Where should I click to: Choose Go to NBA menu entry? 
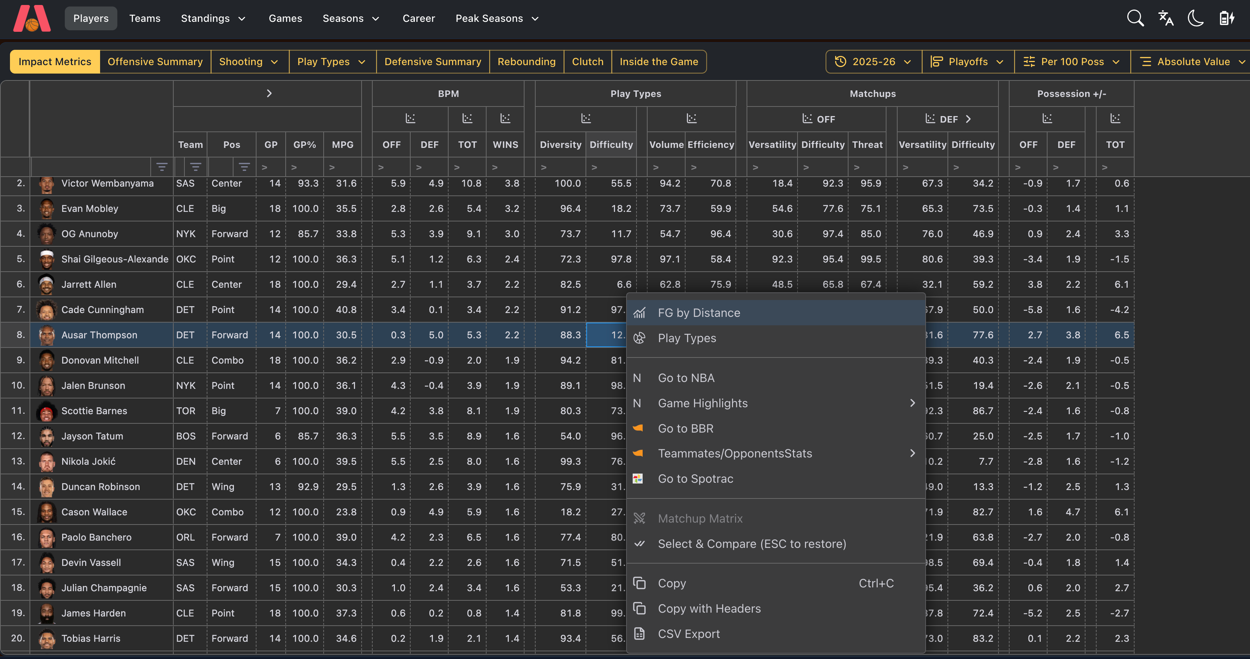[776, 378]
